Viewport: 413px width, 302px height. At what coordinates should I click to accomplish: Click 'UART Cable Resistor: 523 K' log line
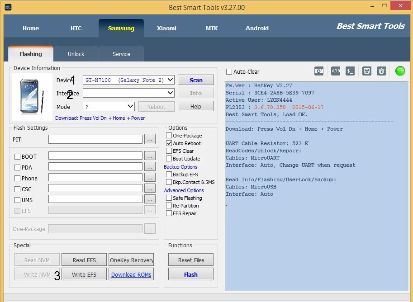point(267,143)
